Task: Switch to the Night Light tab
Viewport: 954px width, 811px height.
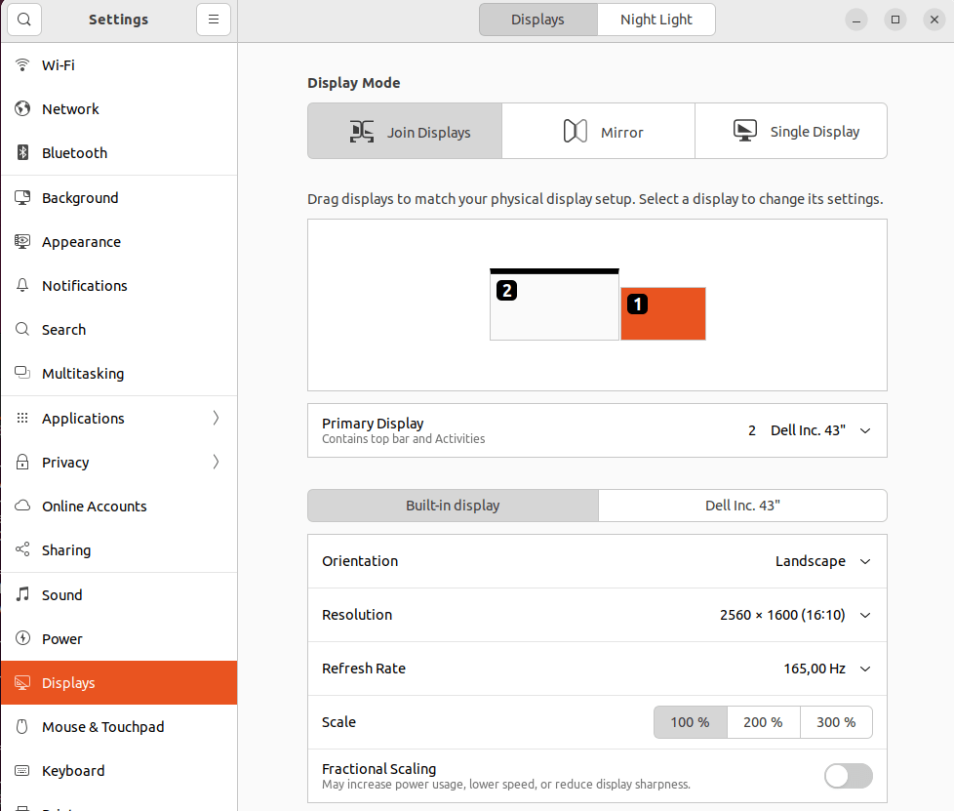Action: [656, 20]
